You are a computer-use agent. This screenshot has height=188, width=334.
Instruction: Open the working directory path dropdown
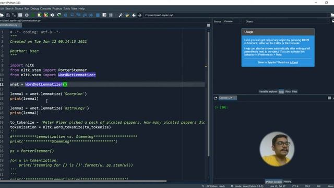click(x=236, y=15)
